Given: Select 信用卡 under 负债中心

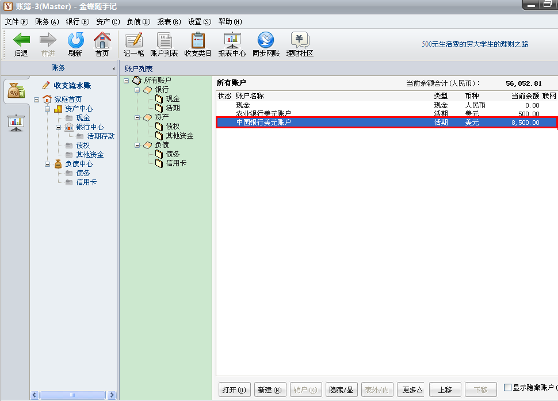Looking at the screenshot, I should 86,182.
